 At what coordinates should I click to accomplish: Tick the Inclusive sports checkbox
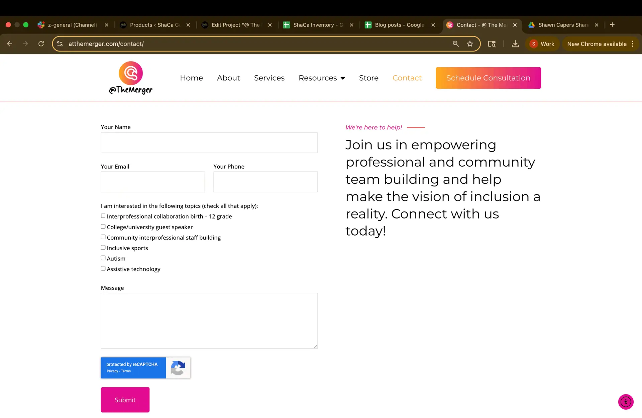[103, 248]
